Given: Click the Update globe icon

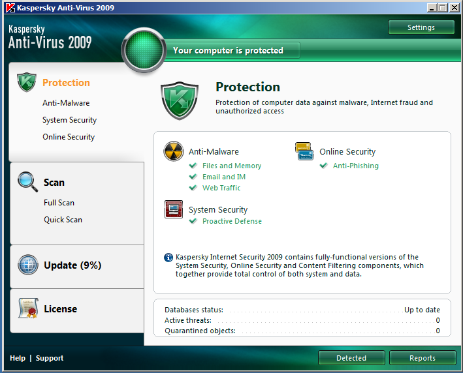Looking at the screenshot, I should [28, 265].
